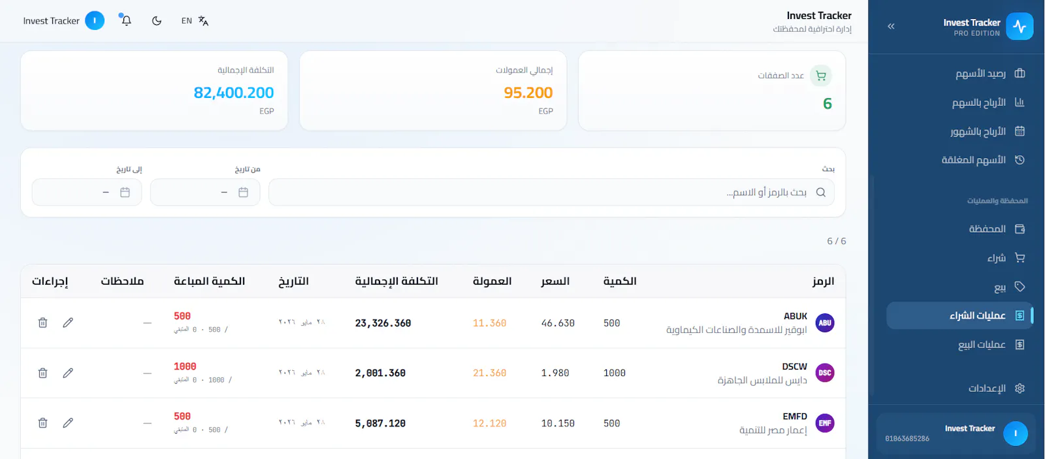
Task: Click price value 46.630
Action: click(x=558, y=323)
